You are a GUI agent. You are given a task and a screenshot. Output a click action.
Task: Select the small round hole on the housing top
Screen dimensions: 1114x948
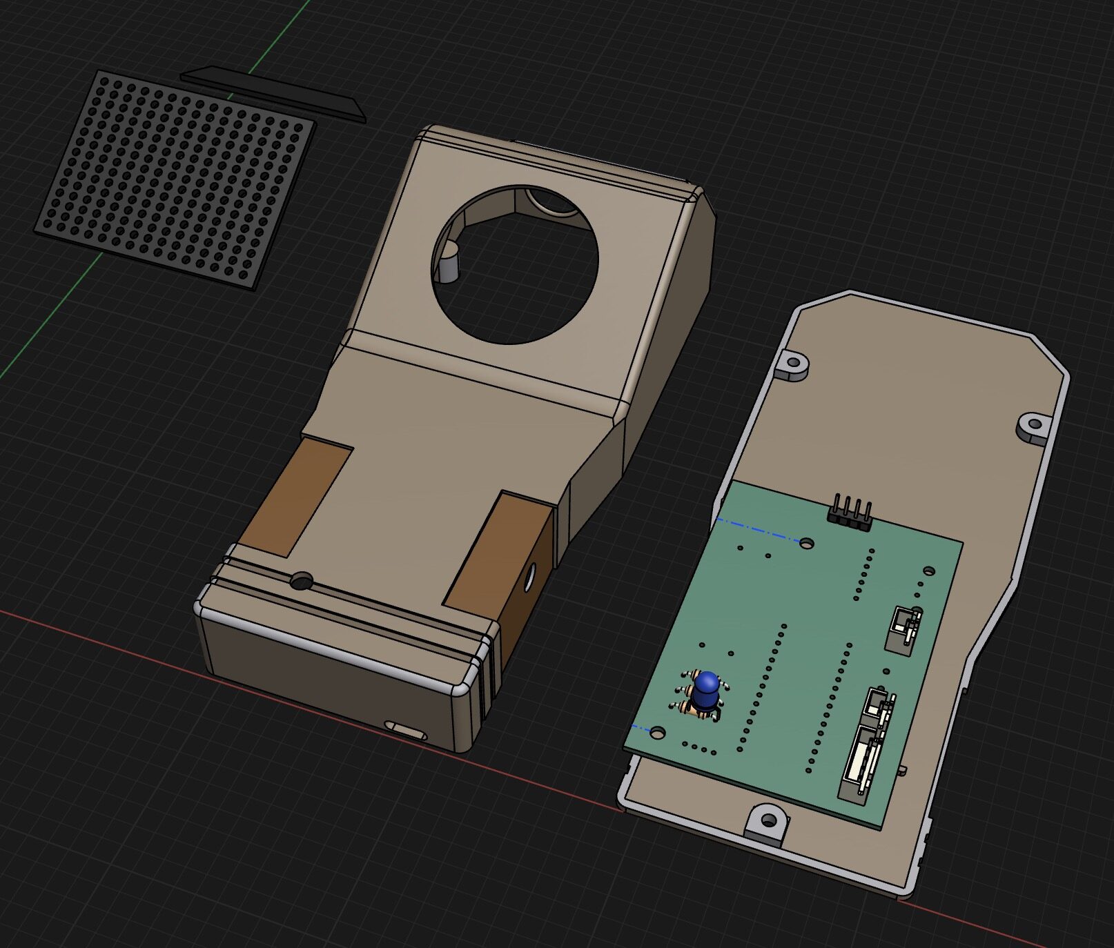(x=301, y=581)
